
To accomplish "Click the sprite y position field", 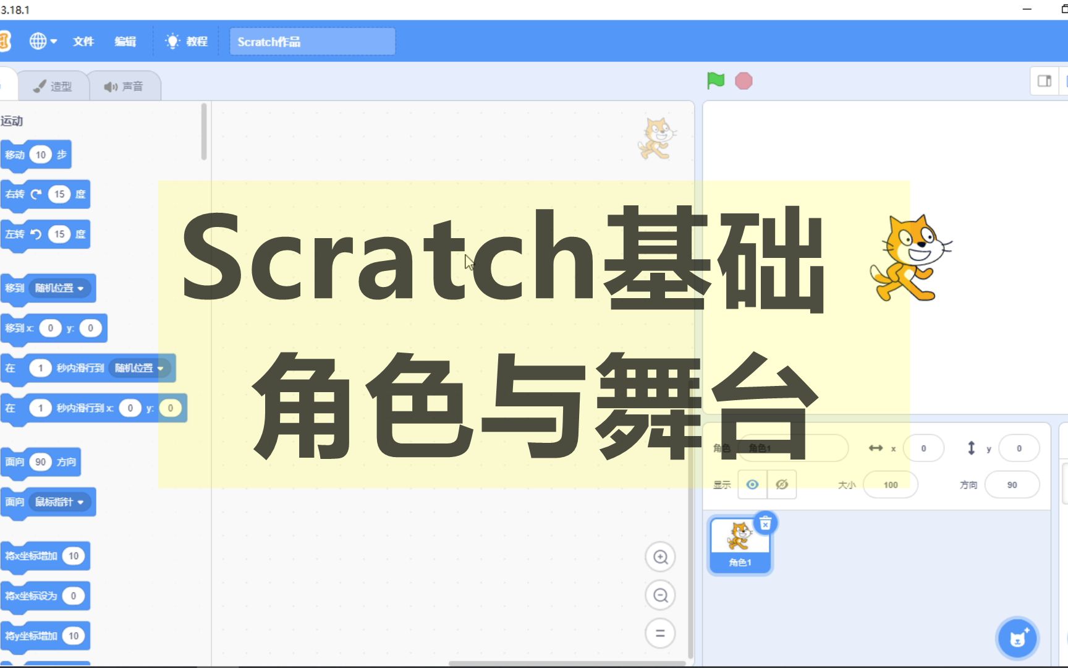I will point(1019,448).
